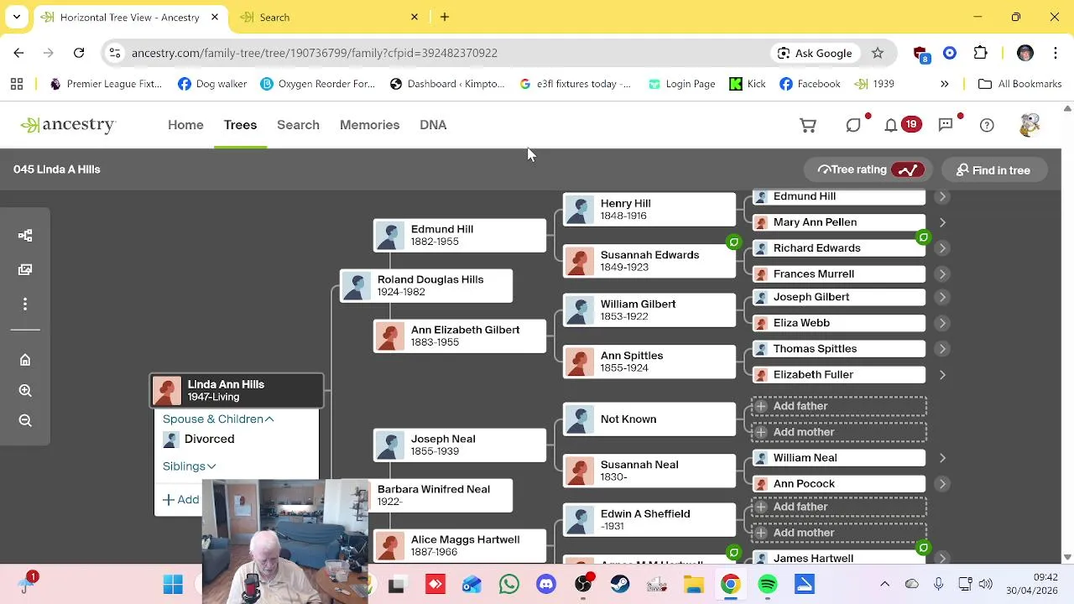
Task: Select the Ann Spittles 1855-1924 card
Action: click(x=649, y=362)
